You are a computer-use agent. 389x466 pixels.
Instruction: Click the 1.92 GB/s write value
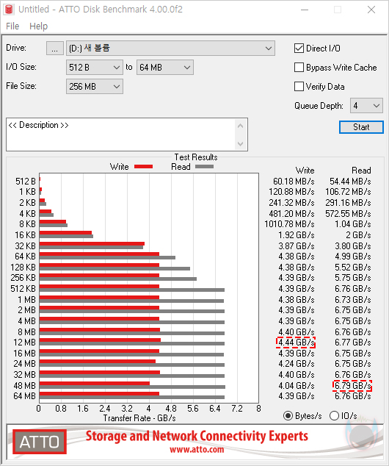point(297,235)
